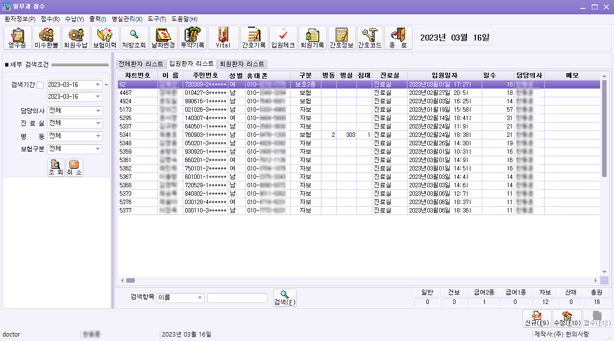
Task: Open 퇴원기록 discharge record
Action: [x=312, y=38]
